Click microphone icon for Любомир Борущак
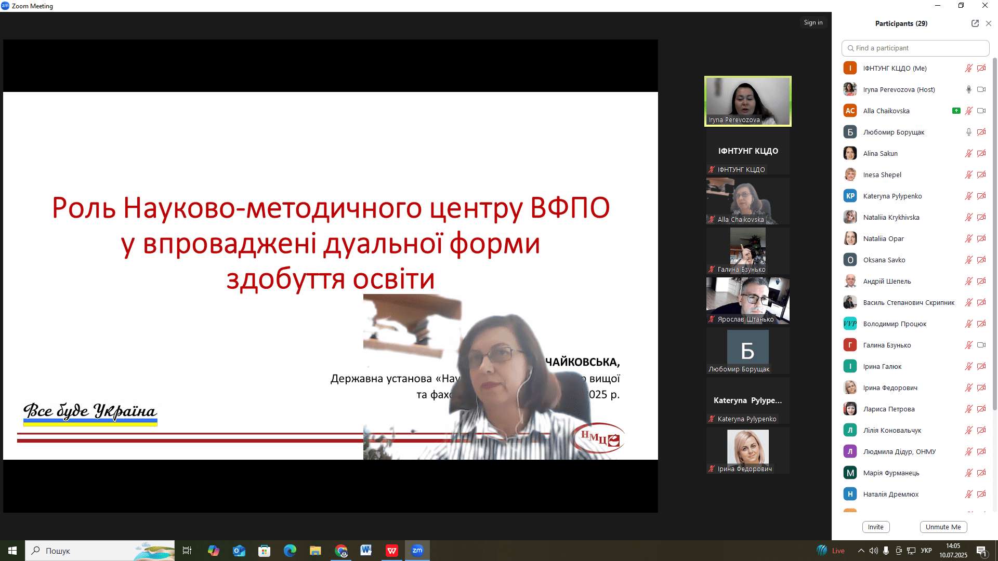 click(x=968, y=132)
